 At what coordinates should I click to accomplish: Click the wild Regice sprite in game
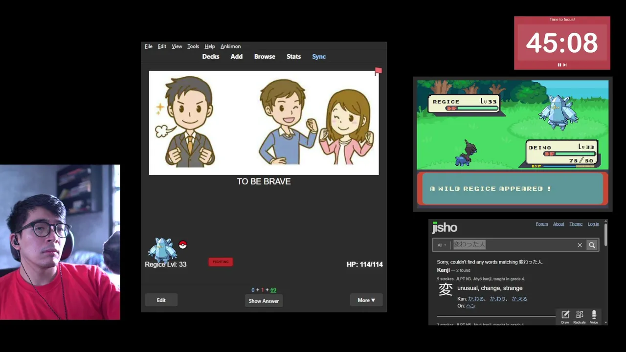click(x=558, y=112)
